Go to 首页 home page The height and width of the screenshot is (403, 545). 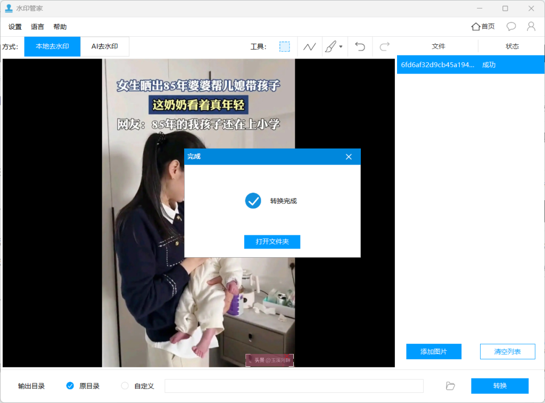coord(483,27)
